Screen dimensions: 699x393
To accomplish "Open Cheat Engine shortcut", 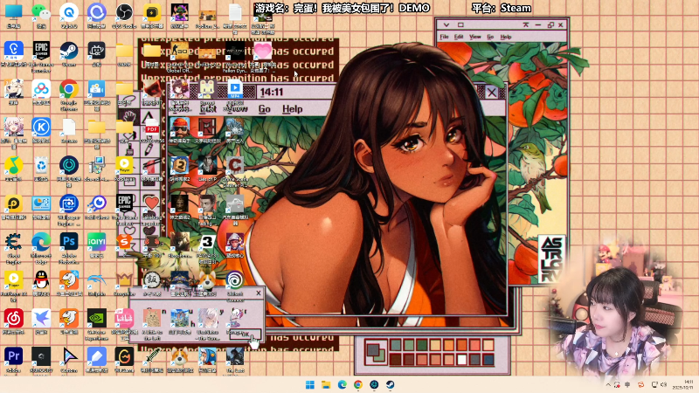I will (x=13, y=242).
